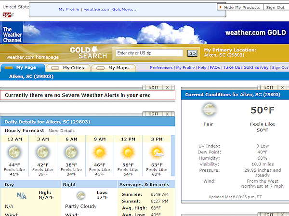The image size is (289, 216).
Task: Click the arrow icon beside Hide My Products
Action: [221, 7]
